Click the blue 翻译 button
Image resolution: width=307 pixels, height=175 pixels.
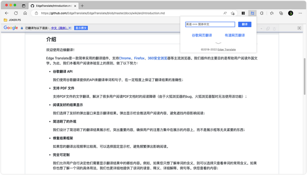pos(245,24)
